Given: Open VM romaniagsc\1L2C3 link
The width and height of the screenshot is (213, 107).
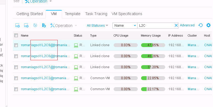Looking at the screenshot, I should point(45,89).
